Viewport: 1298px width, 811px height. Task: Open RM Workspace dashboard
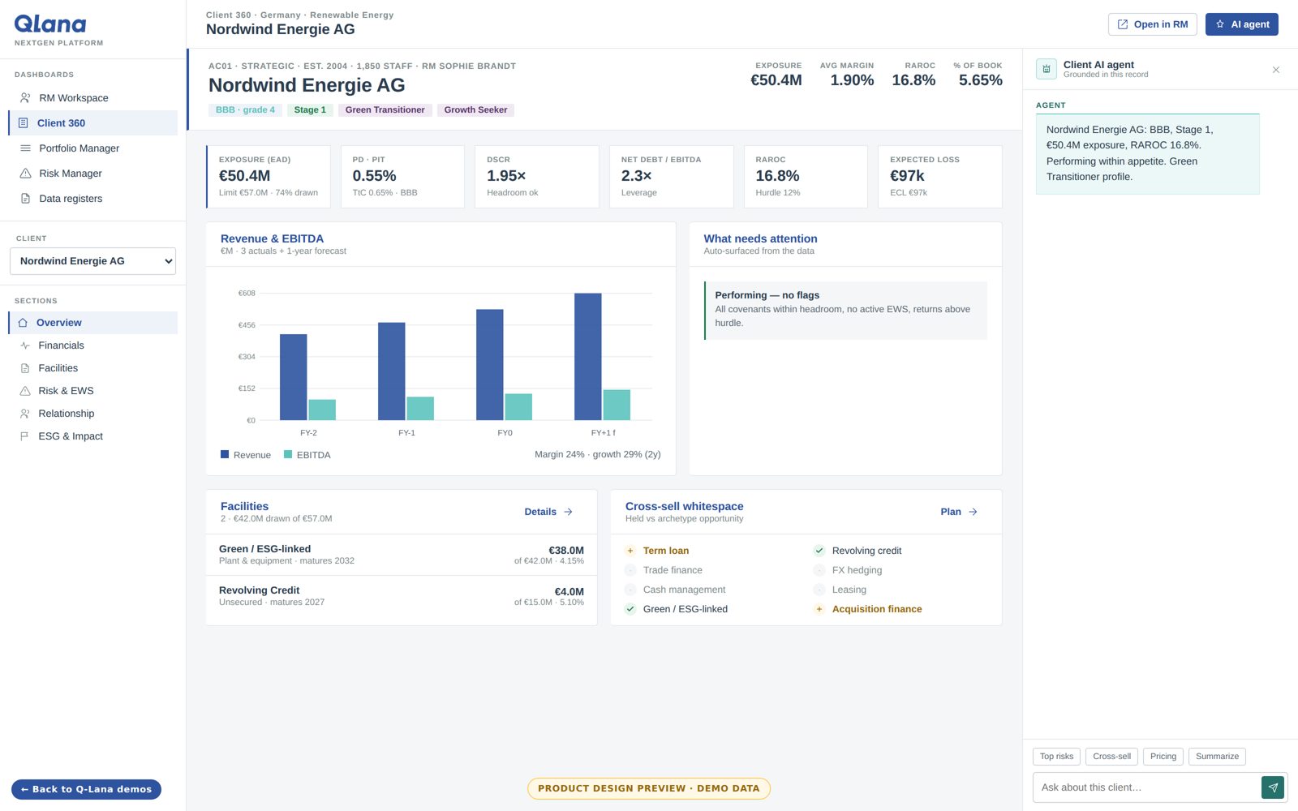click(92, 98)
